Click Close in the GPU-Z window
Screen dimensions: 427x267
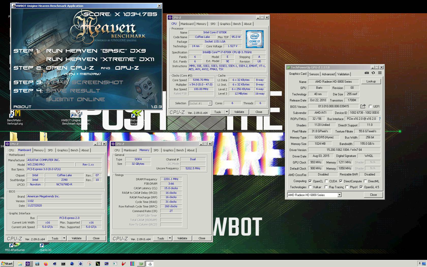tap(373, 195)
